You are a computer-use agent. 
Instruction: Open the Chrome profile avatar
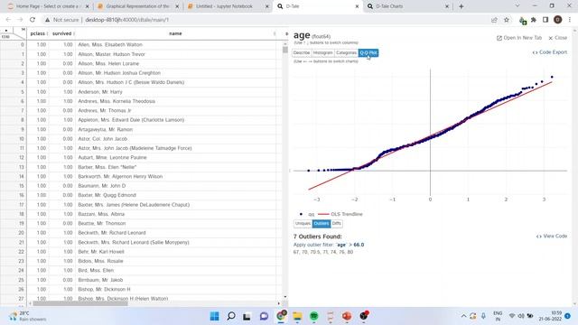[558, 20]
